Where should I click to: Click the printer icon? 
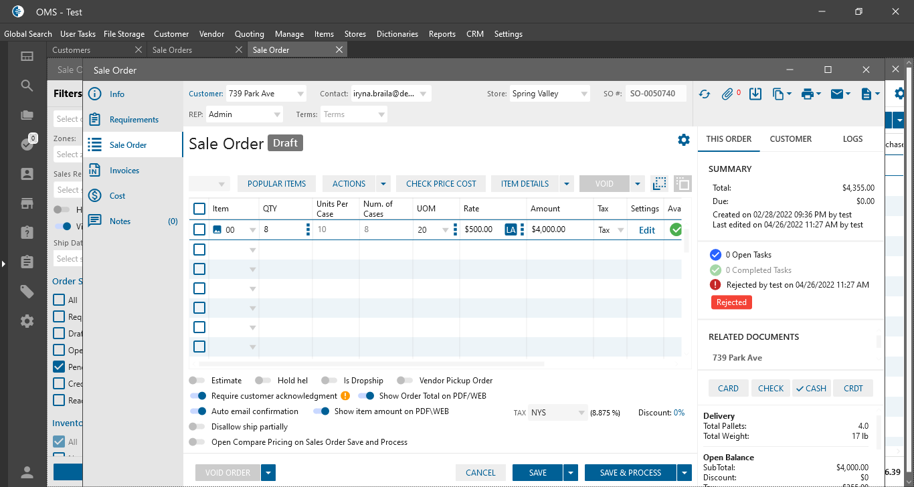pyautogui.click(x=807, y=94)
